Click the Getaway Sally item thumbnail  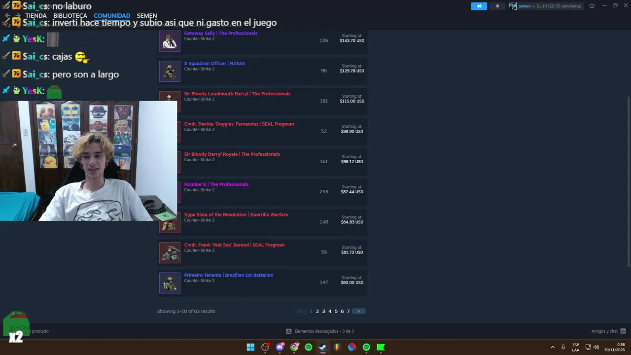(170, 40)
